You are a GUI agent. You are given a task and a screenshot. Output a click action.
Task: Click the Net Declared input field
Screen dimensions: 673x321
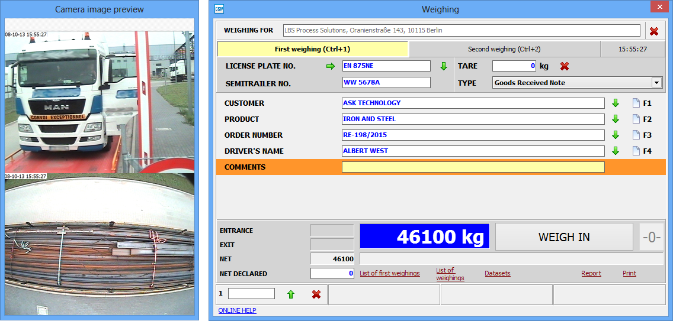point(332,273)
